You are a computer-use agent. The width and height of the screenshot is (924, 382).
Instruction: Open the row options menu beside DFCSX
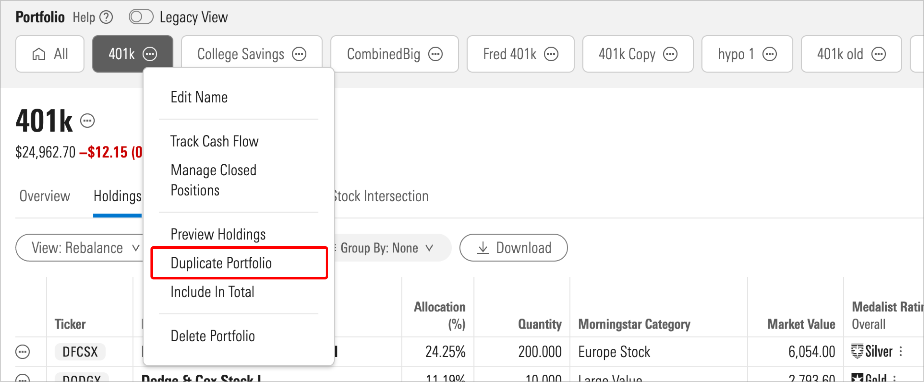tap(22, 352)
